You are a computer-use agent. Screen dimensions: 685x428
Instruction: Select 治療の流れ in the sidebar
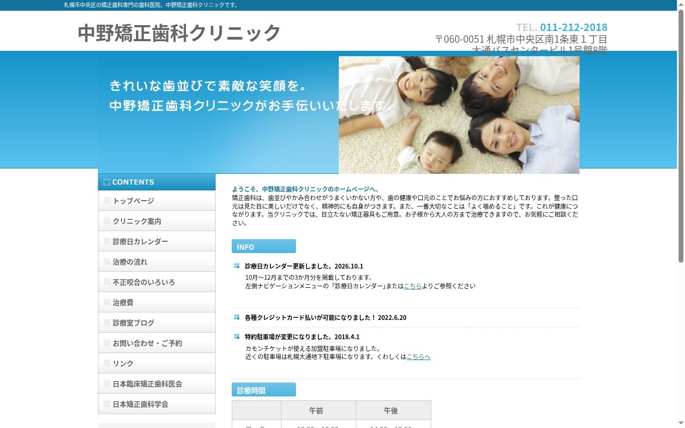[156, 262]
